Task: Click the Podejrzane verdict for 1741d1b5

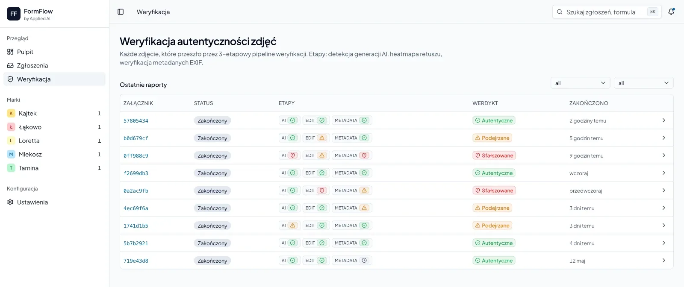Action: 492,225
